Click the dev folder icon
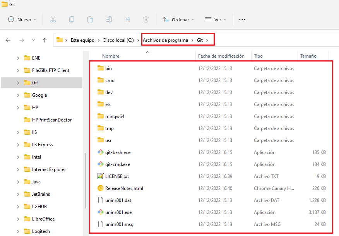The height and width of the screenshot is (236, 339). click(x=100, y=92)
